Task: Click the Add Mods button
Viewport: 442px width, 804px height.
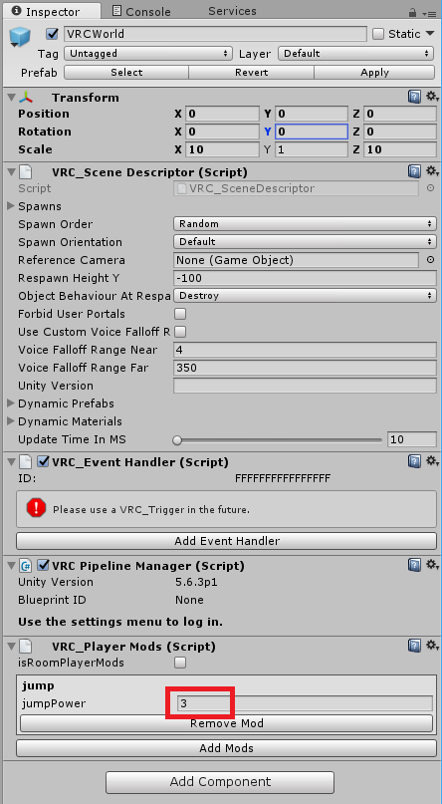Action: (226, 748)
